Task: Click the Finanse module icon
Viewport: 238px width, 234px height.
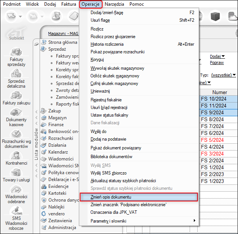Action: pyautogui.click(x=44, y=125)
